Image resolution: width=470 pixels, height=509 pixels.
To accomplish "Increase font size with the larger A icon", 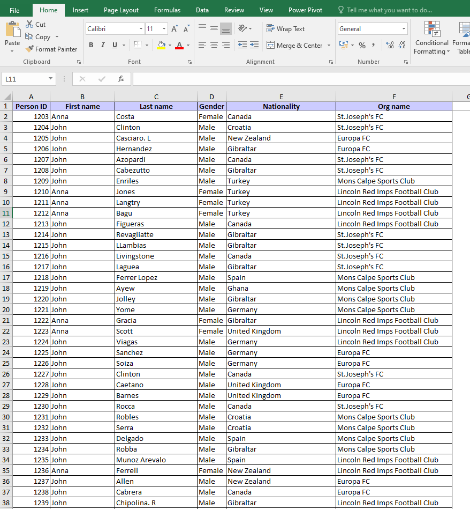I will pyautogui.click(x=175, y=29).
